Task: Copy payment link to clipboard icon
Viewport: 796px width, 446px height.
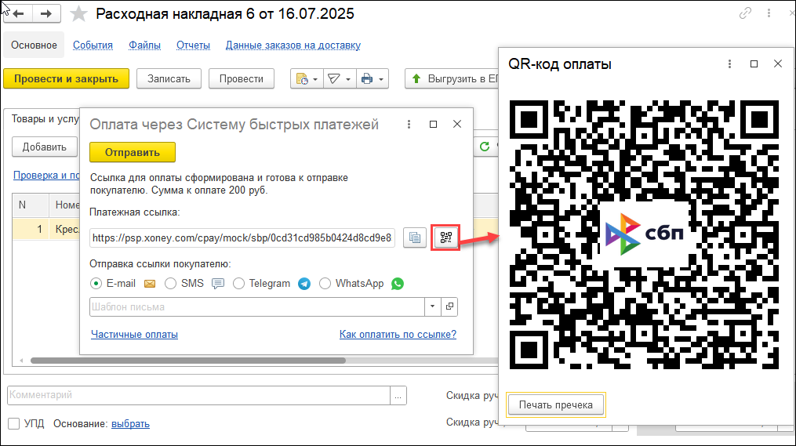Action: pos(415,238)
